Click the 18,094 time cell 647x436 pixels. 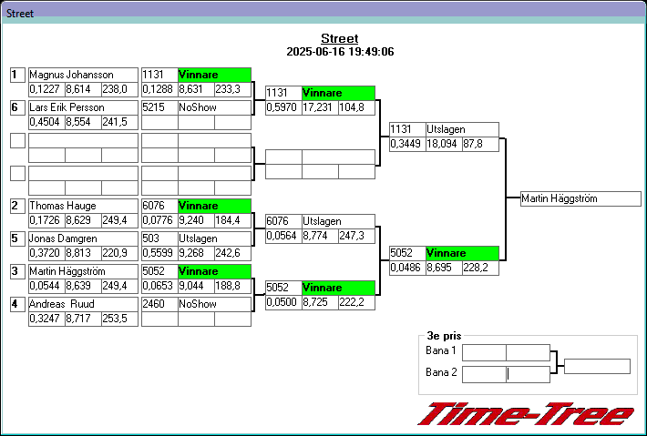pos(444,144)
